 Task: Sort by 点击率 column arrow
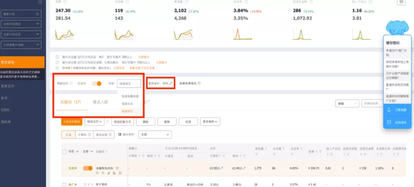(302, 148)
